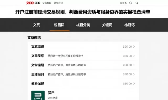Click the header link left of clock icon

click(x=123, y=3)
